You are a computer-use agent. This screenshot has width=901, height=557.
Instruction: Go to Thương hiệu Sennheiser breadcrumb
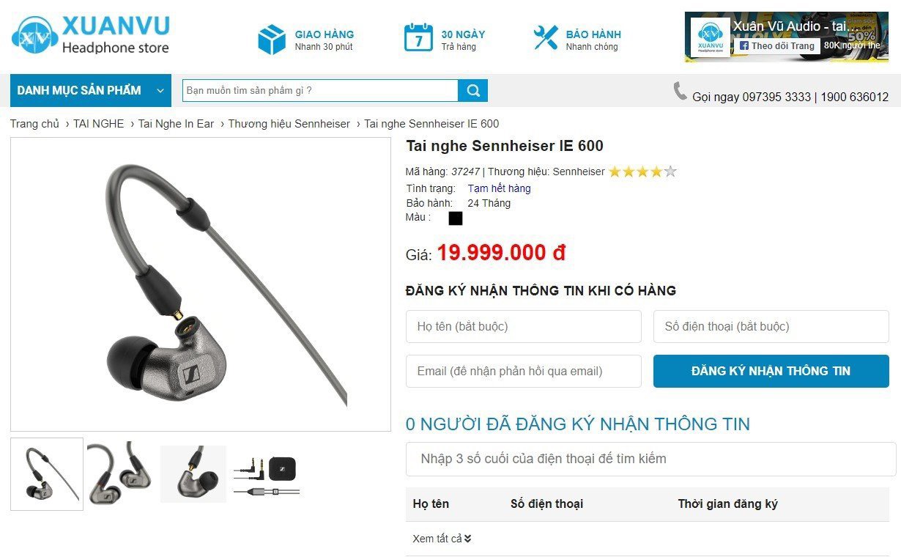[x=289, y=124]
